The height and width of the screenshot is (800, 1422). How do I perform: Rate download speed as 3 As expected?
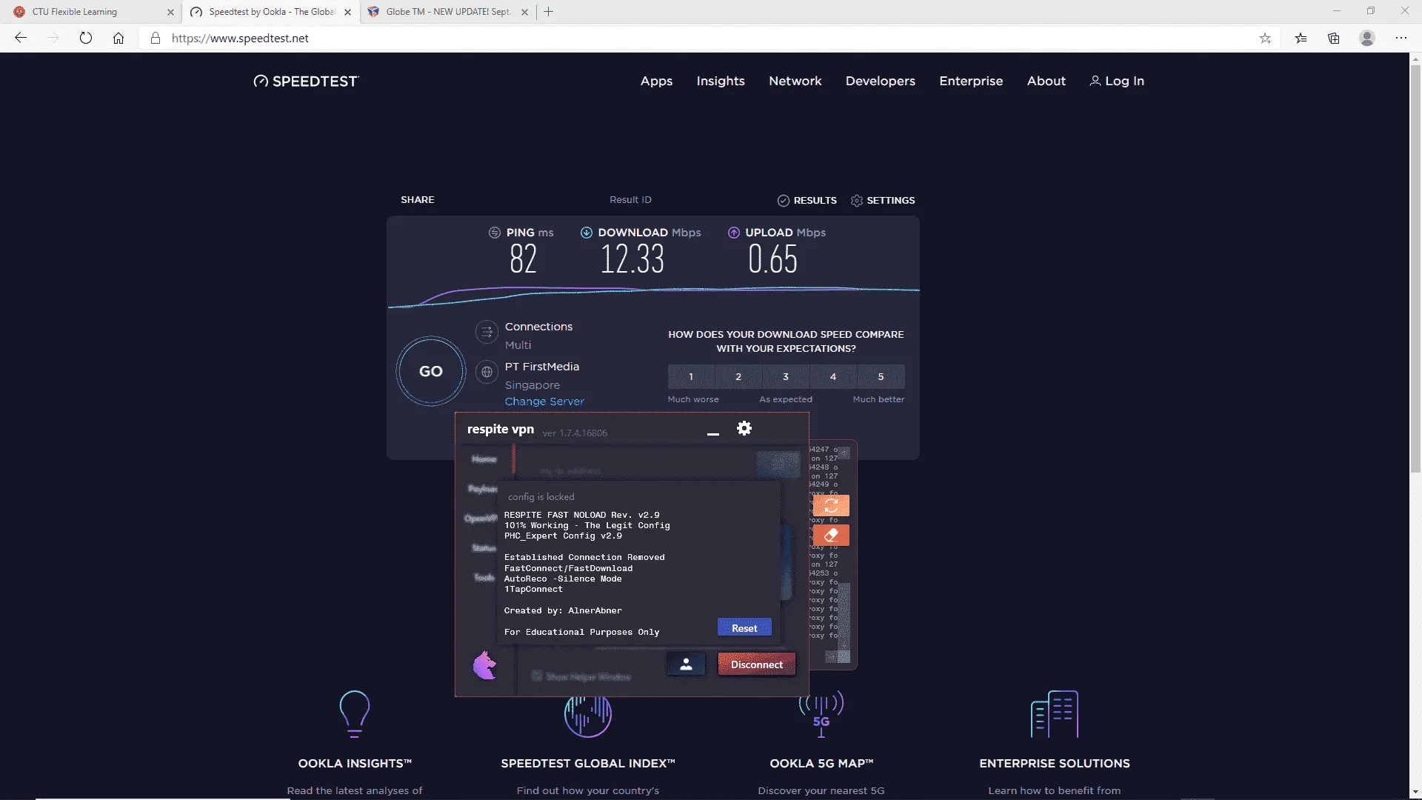(786, 376)
